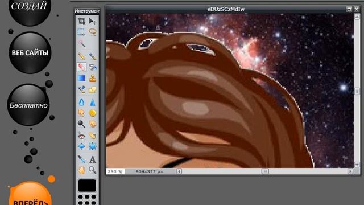
Task: Select the Lasso tool
Action: coord(93,32)
